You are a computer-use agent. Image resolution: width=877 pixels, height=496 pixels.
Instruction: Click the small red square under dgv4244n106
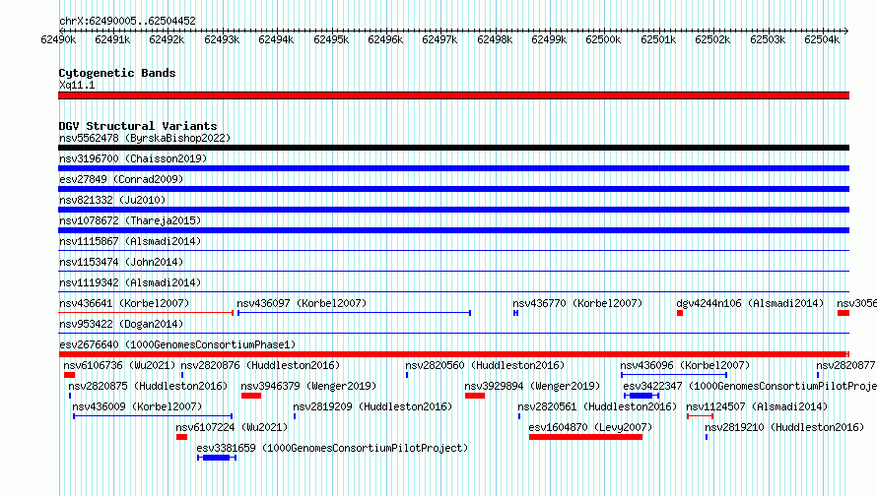680,313
